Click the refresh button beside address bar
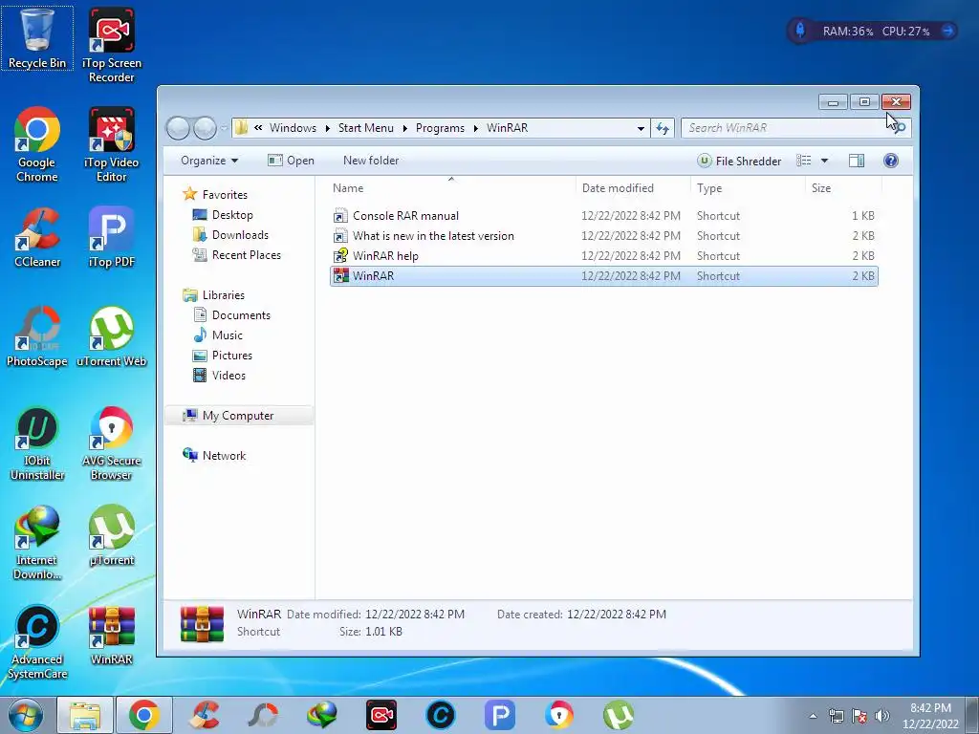 click(663, 129)
